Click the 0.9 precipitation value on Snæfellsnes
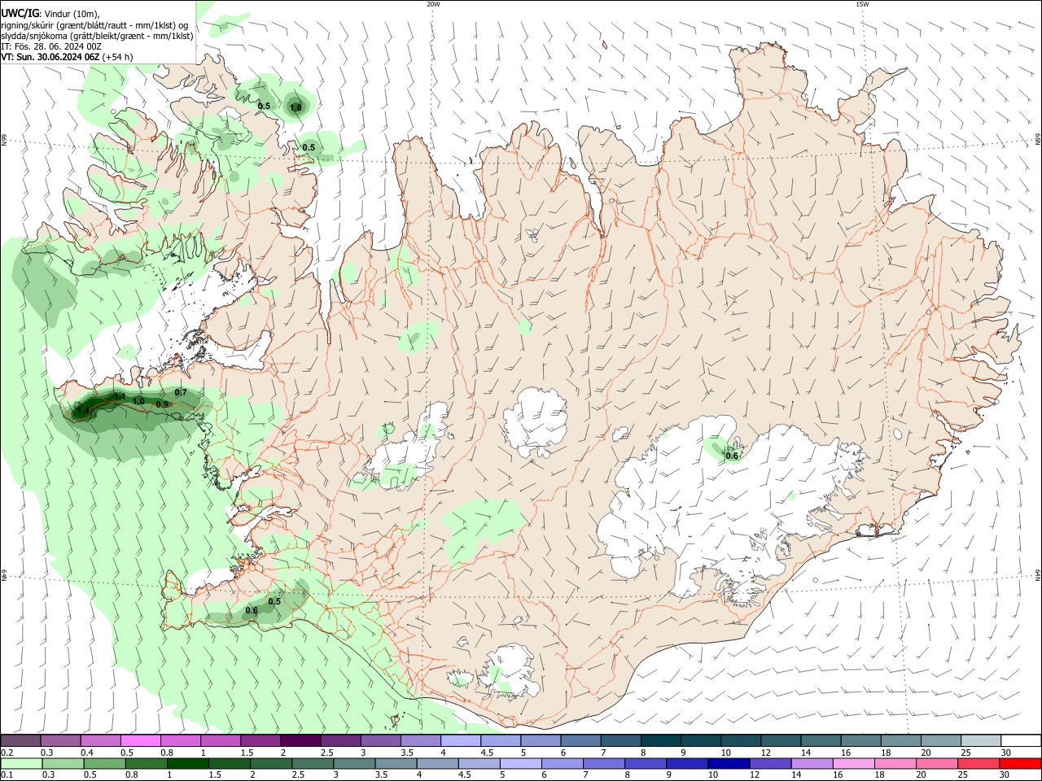This screenshot has height=781, width=1042. coord(162,404)
